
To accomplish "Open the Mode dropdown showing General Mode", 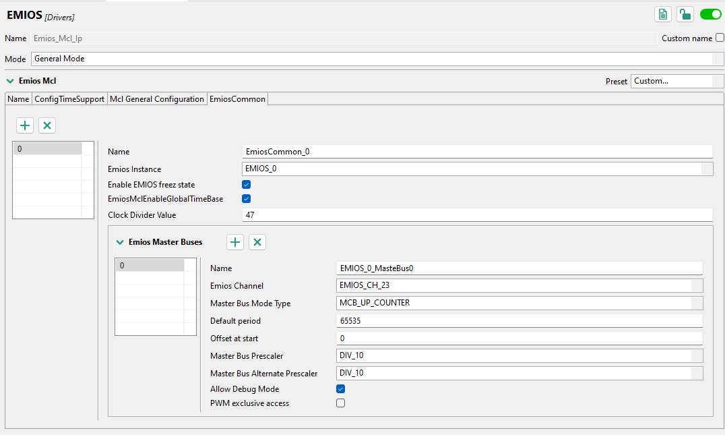I will tap(377, 59).
